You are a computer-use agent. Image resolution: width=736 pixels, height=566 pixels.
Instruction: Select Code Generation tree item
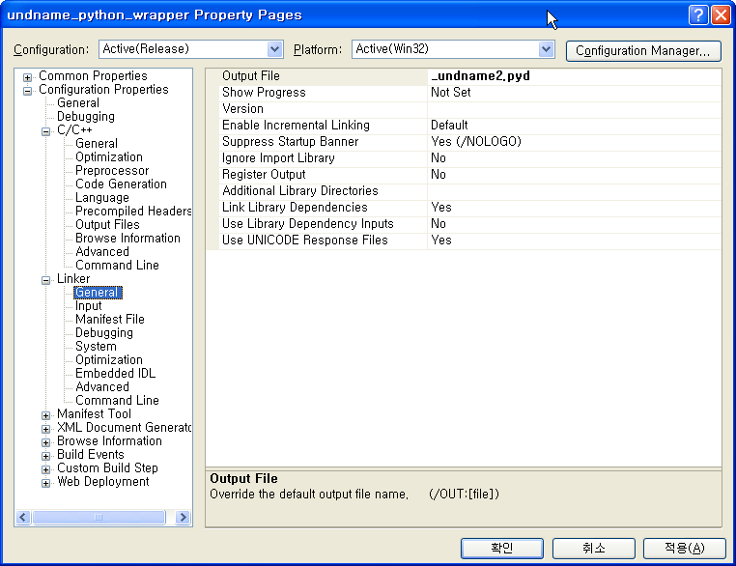121,184
